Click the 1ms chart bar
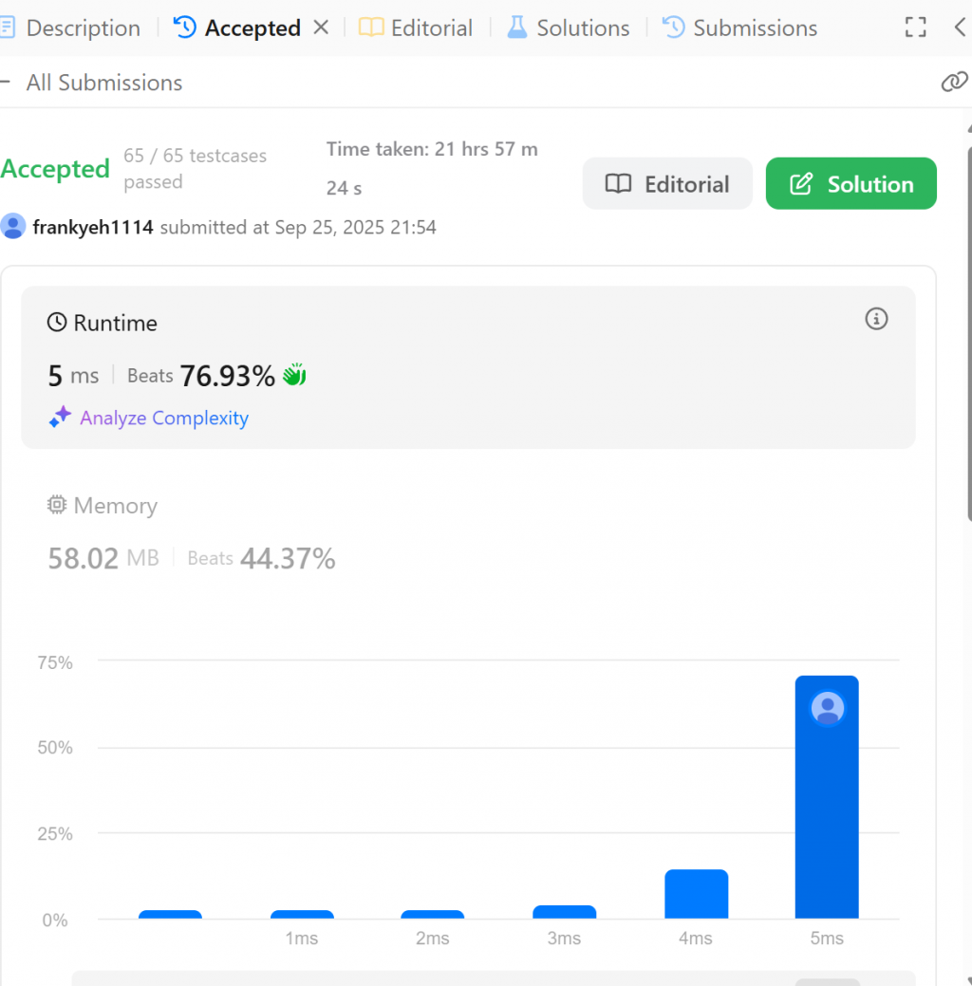The image size is (972, 986). point(302,914)
